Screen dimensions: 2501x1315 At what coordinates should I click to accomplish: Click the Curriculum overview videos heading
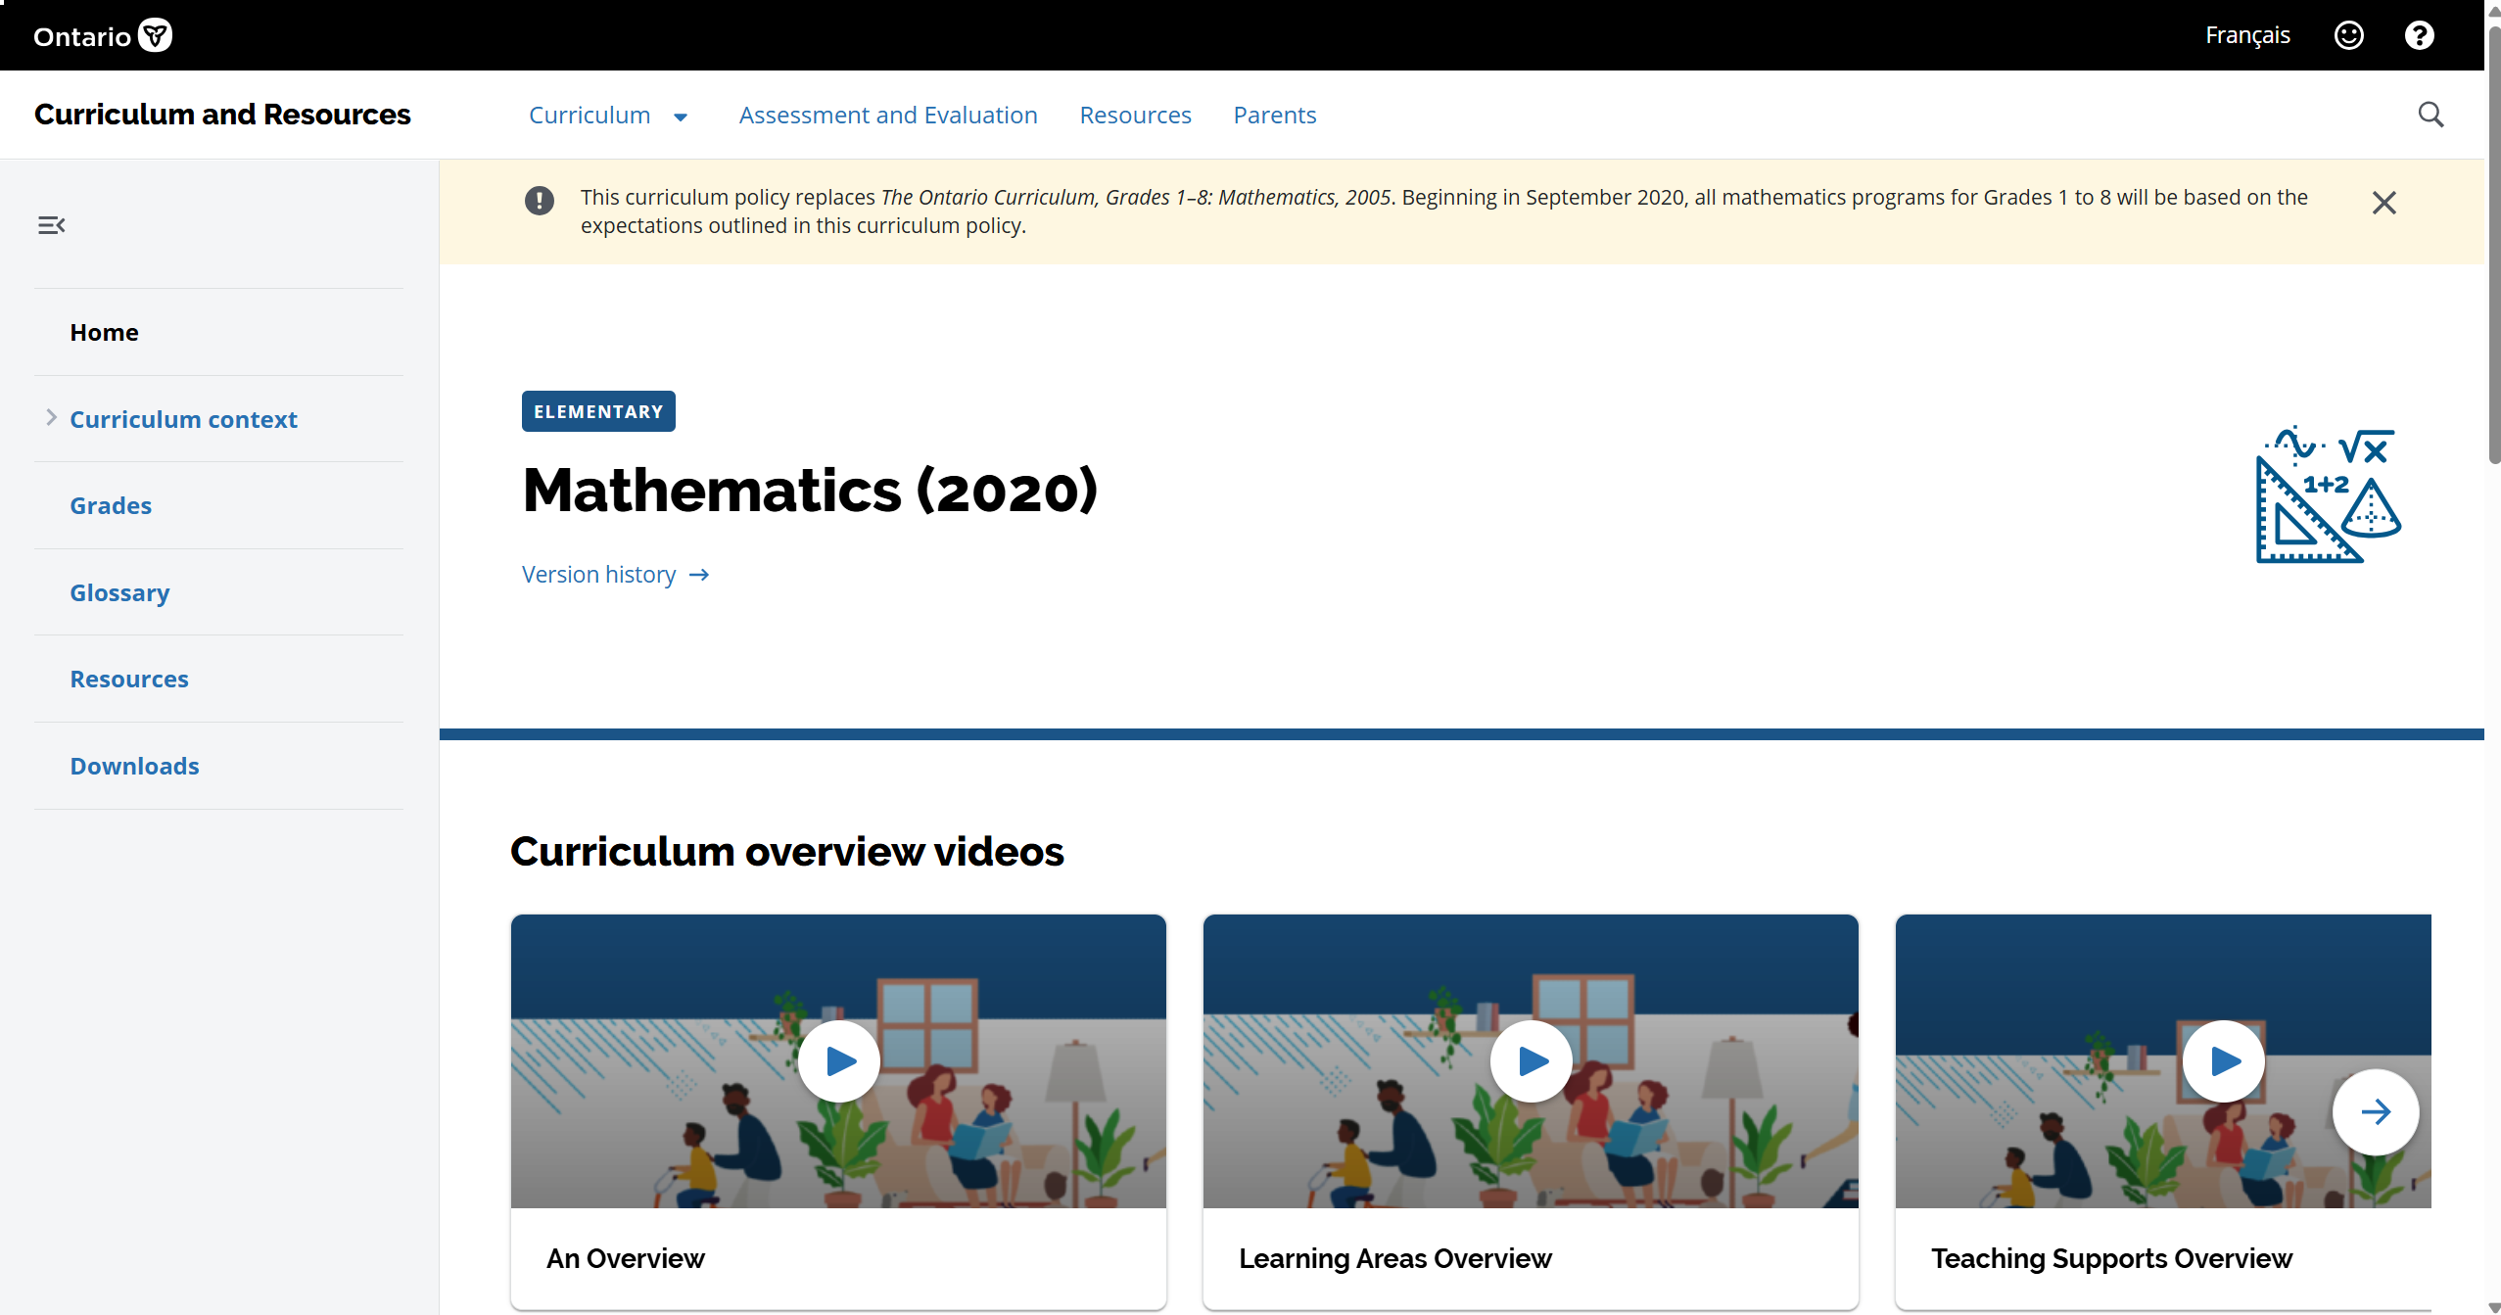[786, 851]
